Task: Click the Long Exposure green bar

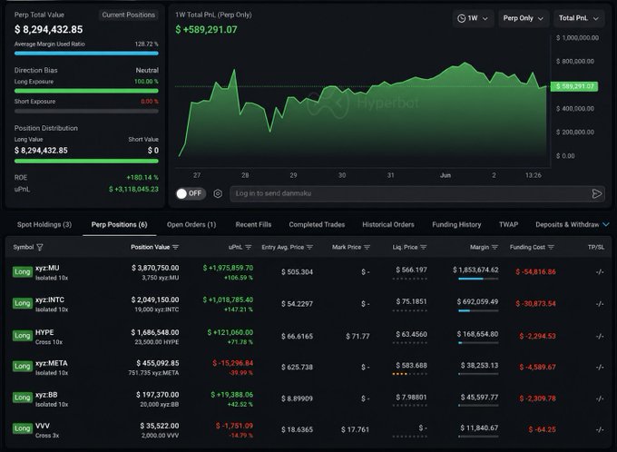Action: tap(86, 91)
